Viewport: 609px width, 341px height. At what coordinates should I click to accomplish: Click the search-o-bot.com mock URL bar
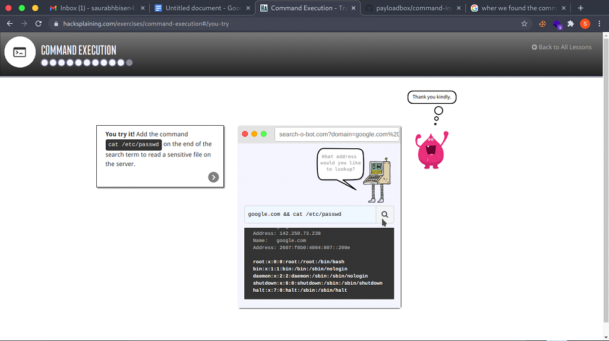click(x=337, y=134)
